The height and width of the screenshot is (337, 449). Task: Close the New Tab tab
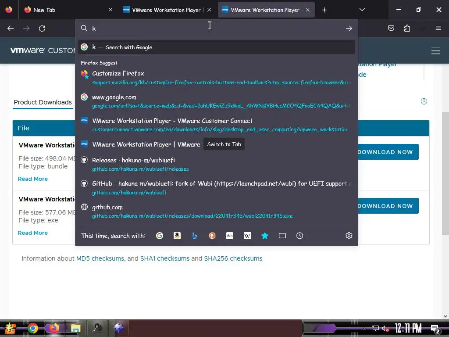[x=110, y=10]
